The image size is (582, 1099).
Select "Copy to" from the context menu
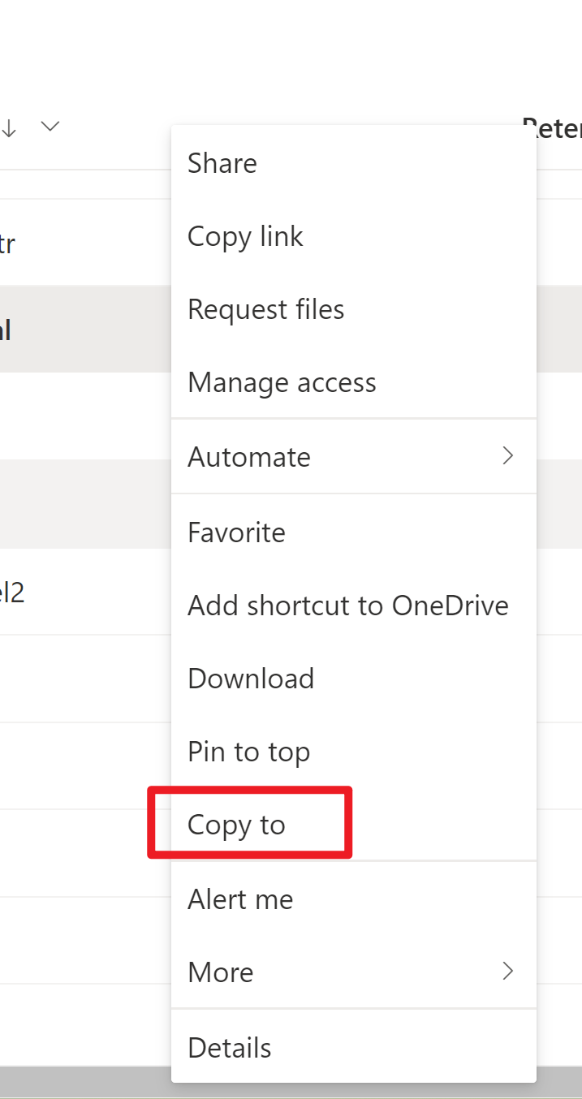pos(236,824)
